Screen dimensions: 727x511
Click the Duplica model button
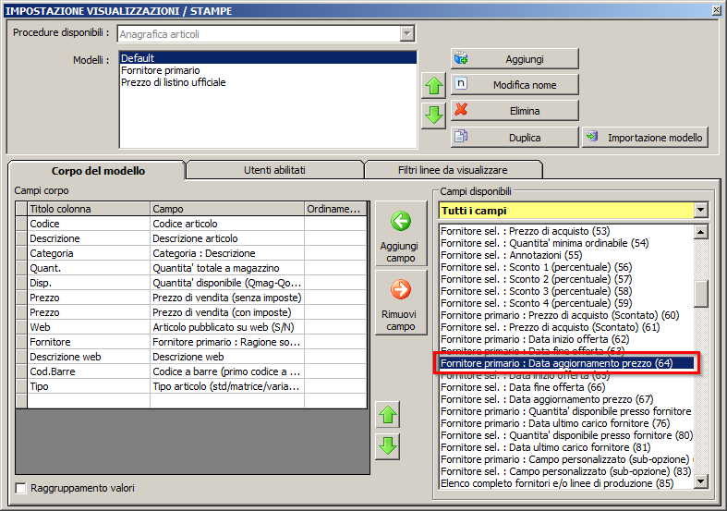tap(515, 138)
